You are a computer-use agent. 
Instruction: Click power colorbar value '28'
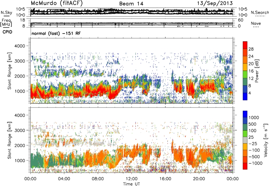[251, 49]
